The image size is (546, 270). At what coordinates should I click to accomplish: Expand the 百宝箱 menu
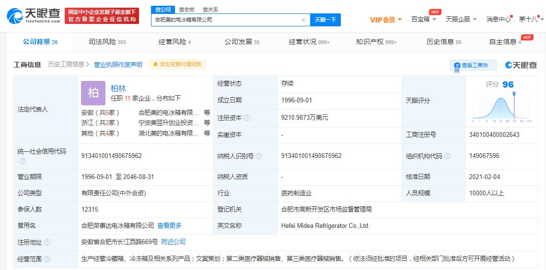click(x=424, y=19)
